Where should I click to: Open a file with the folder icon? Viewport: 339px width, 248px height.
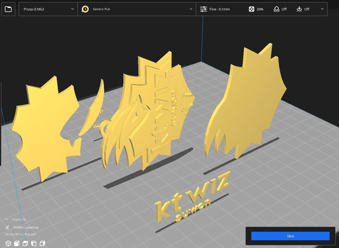point(8,9)
